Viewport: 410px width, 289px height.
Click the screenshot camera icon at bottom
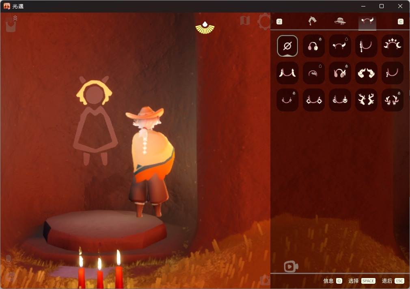click(265, 280)
